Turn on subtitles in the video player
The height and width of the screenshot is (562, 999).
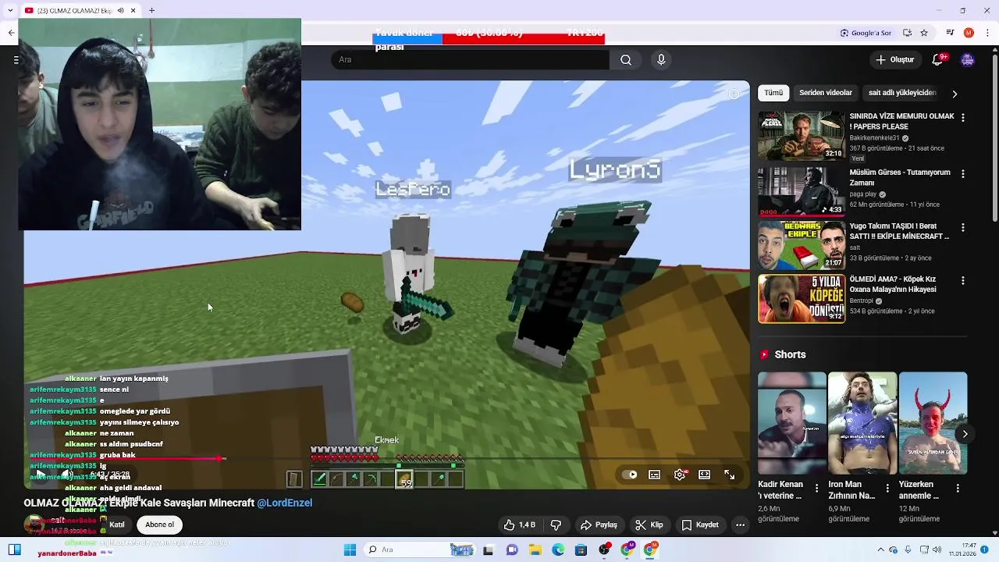655,475
